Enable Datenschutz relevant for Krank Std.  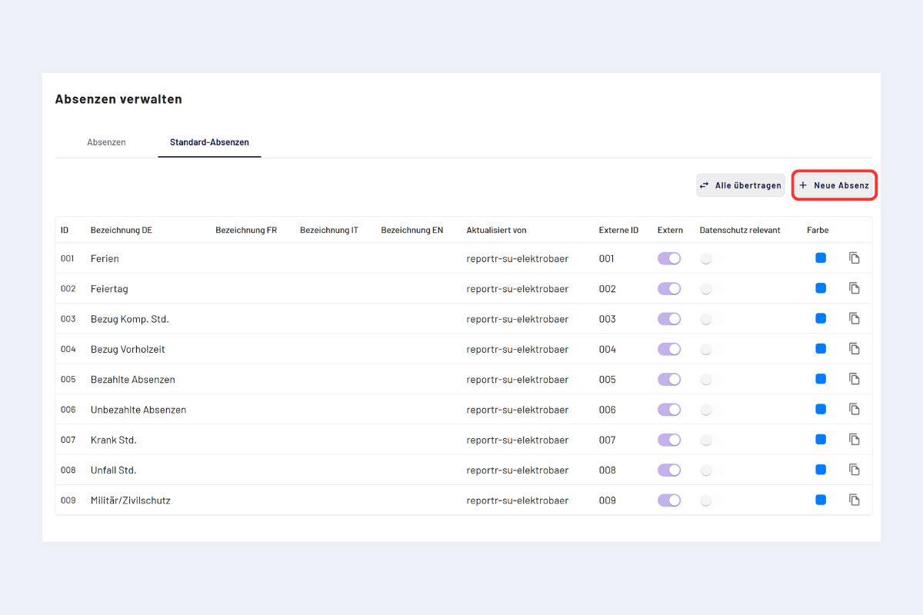pos(711,440)
